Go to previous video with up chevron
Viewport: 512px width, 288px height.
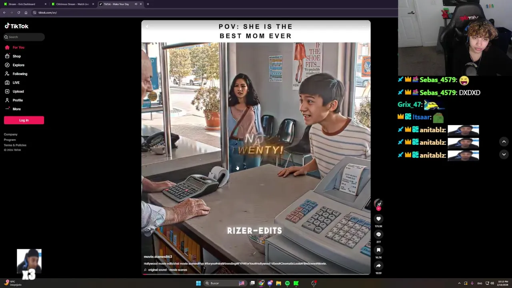(504, 142)
